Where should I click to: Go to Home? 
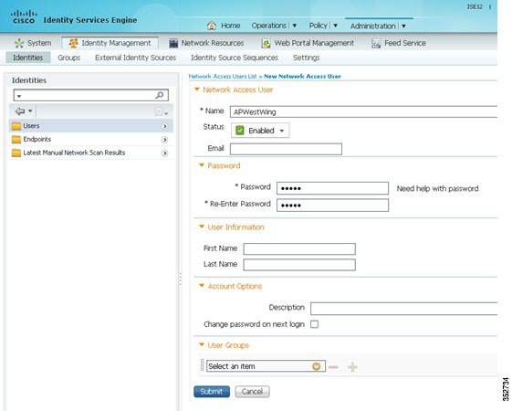[x=230, y=26]
